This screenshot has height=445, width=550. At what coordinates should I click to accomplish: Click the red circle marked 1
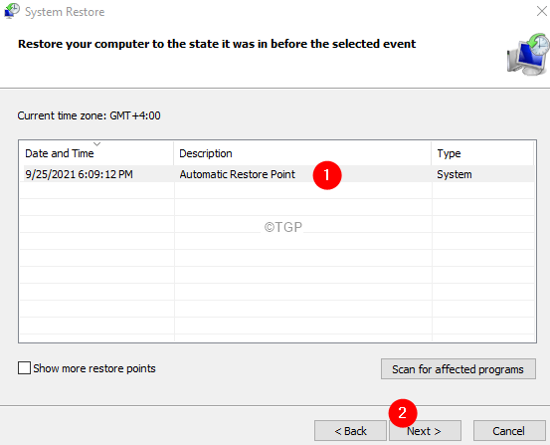327,175
